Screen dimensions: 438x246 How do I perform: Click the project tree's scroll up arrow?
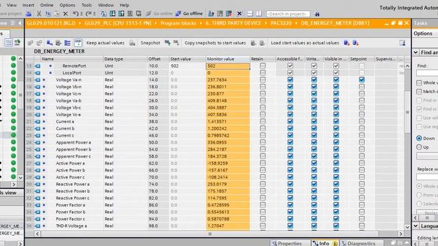click(x=21, y=59)
